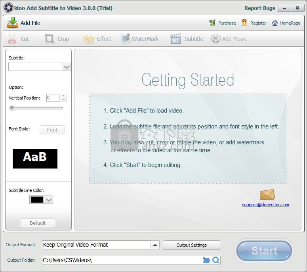Image resolution: width=307 pixels, height=272 pixels.
Task: Click the support email envelope icon
Action: click(267, 194)
